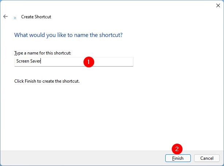Click the Create Shortcut title text
The width and height of the screenshot is (224, 166).
[x=36, y=17]
